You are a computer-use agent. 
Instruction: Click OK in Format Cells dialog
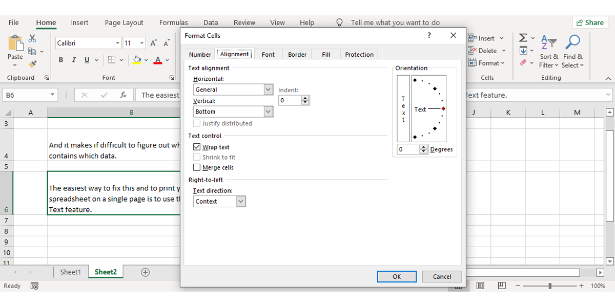click(397, 276)
